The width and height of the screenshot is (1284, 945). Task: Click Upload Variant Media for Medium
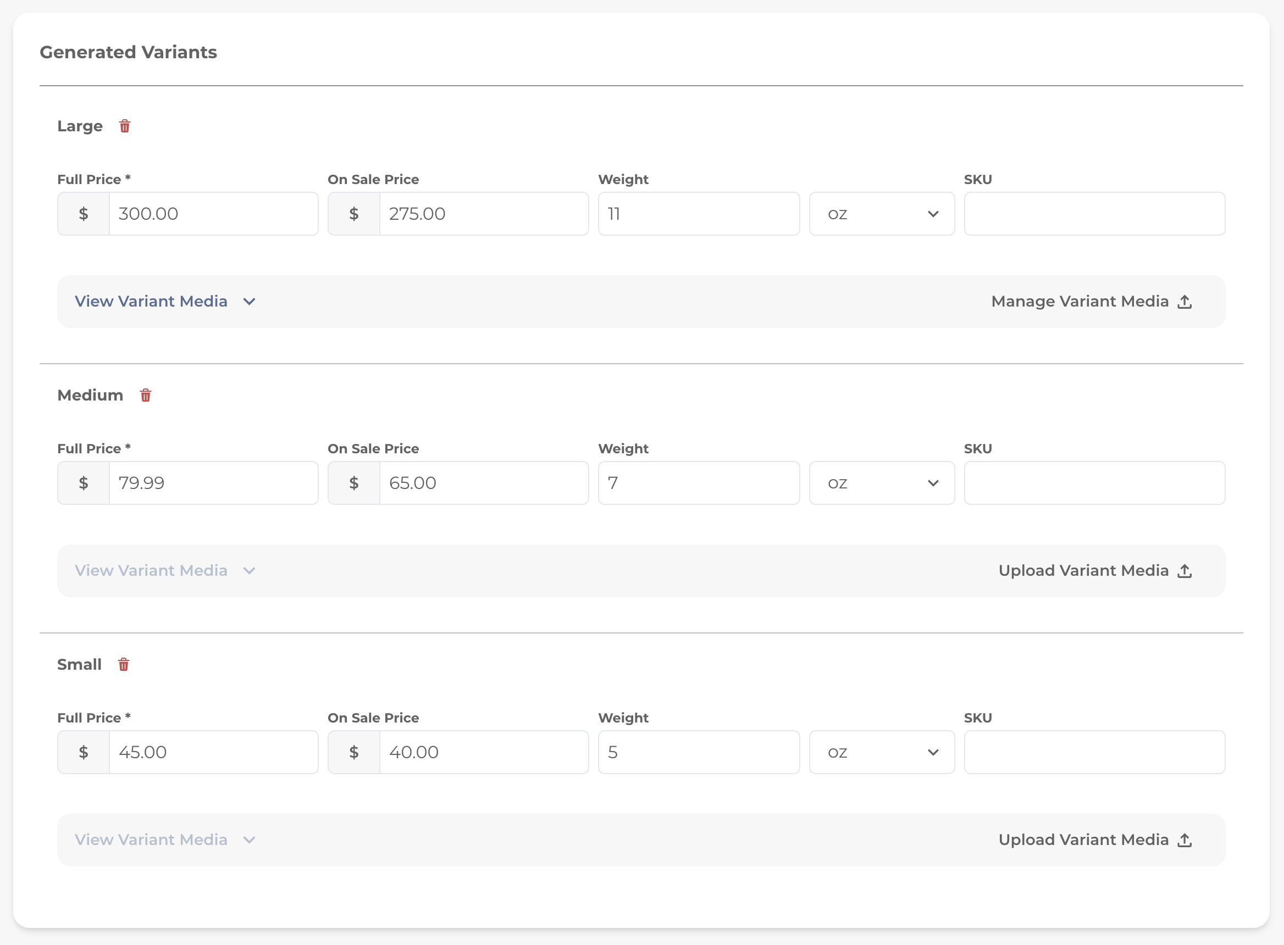(1095, 571)
